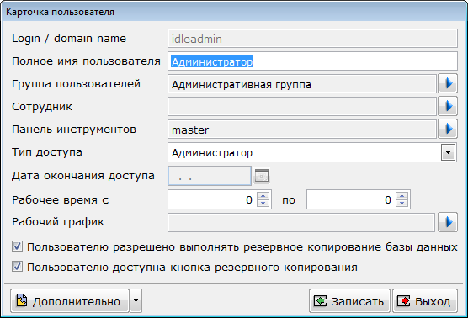This screenshot has width=468, height=318.
Task: Expand the Тип доступа dropdown arrow
Action: 448,152
